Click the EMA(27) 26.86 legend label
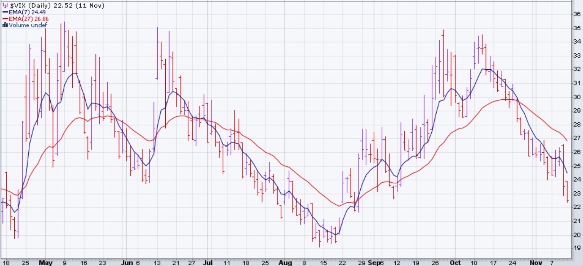This screenshot has height=266, width=583. point(29,19)
